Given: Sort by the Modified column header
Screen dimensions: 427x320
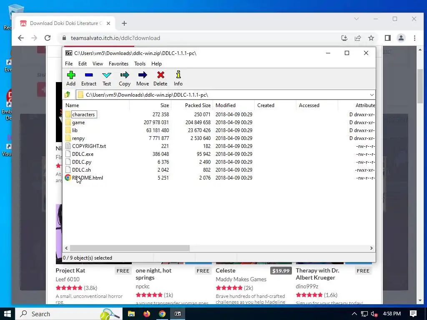Looking at the screenshot, I should [x=234, y=105].
